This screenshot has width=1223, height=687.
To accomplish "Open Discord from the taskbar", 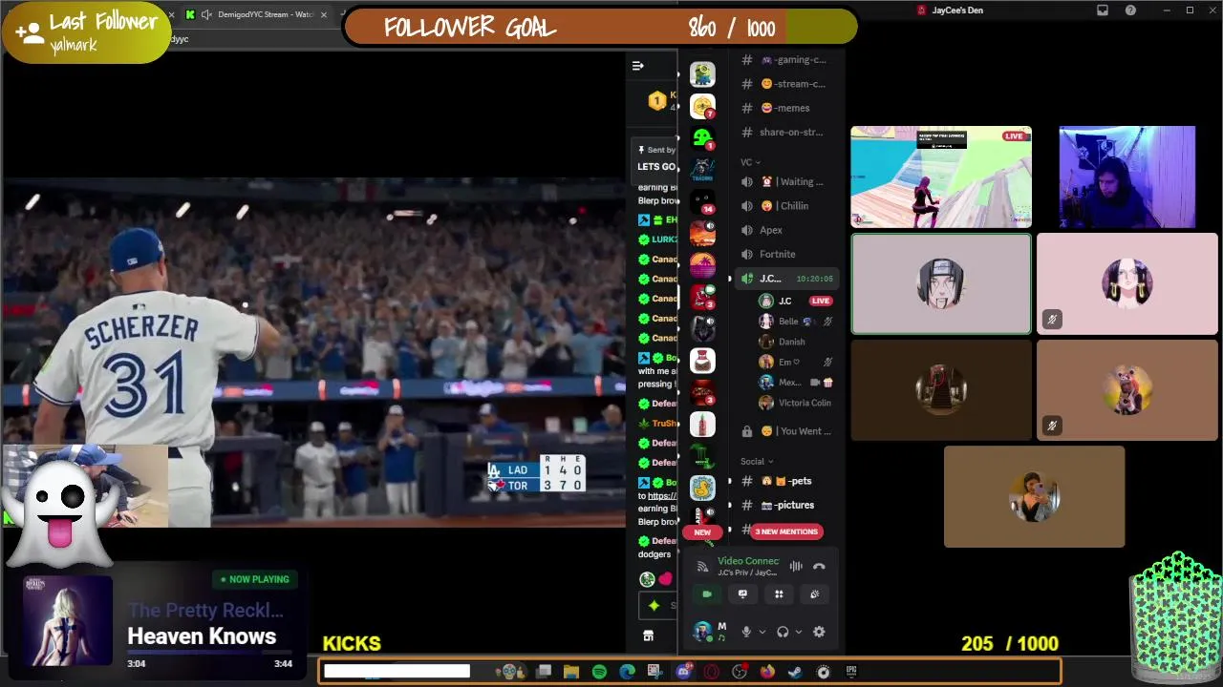I will click(x=683, y=672).
